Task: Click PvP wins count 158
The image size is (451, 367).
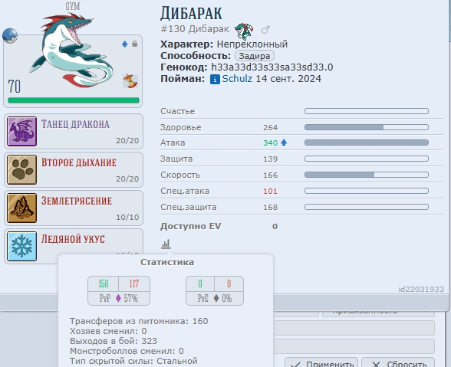Action: 104,283
